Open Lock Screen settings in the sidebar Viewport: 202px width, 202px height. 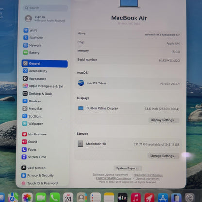click(x=34, y=168)
